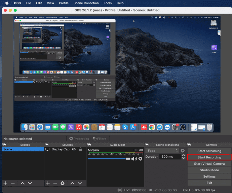Adjust the Mic/Aux volume slider
Screen dimensions: 232x193
[x=109, y=159]
